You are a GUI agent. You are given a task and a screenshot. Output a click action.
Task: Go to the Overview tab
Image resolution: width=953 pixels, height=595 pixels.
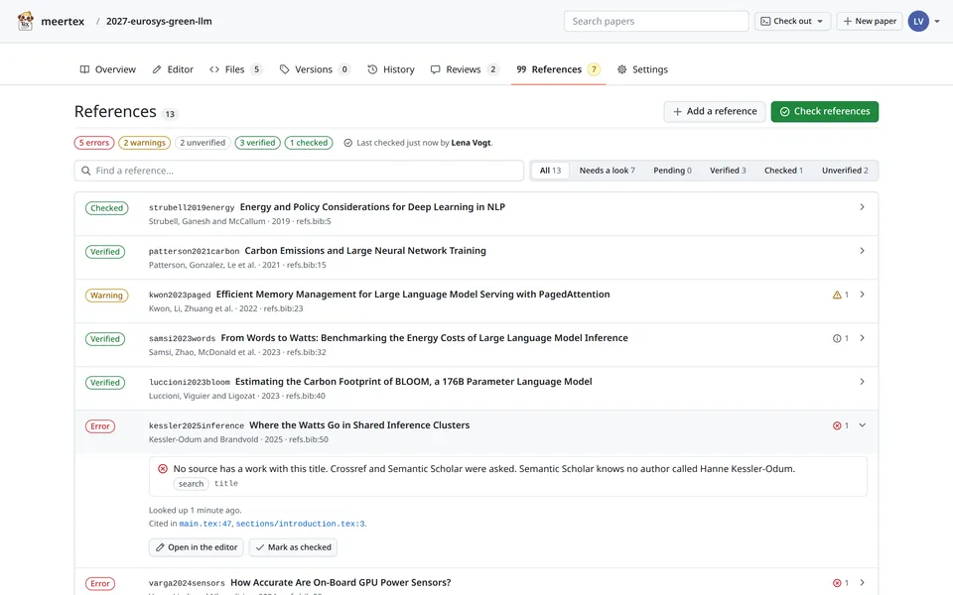point(107,69)
